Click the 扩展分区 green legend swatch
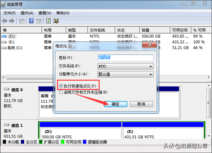Viewport: 212px width, 153px height. [x=41, y=142]
